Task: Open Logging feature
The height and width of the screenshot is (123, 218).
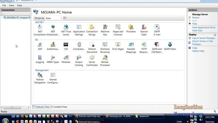Action: (40, 59)
